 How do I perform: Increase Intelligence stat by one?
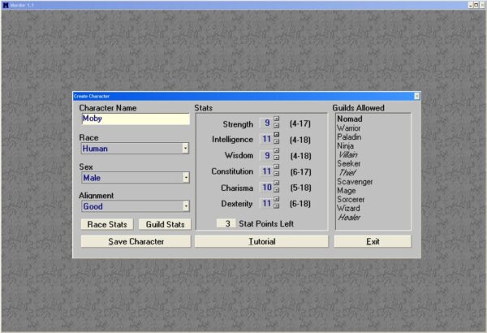(277, 136)
